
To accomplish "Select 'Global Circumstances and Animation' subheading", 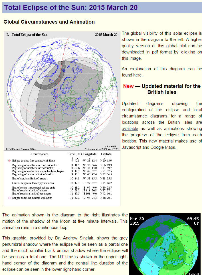I will pos(49,22).
